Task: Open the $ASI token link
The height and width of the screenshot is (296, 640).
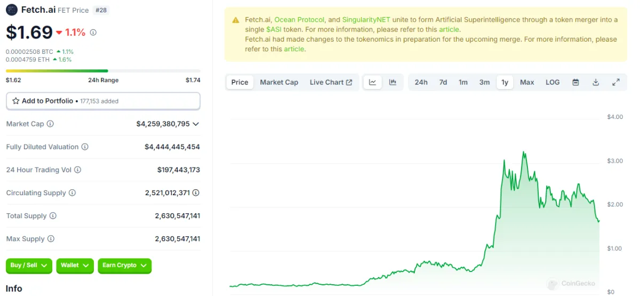Action: 274,29
